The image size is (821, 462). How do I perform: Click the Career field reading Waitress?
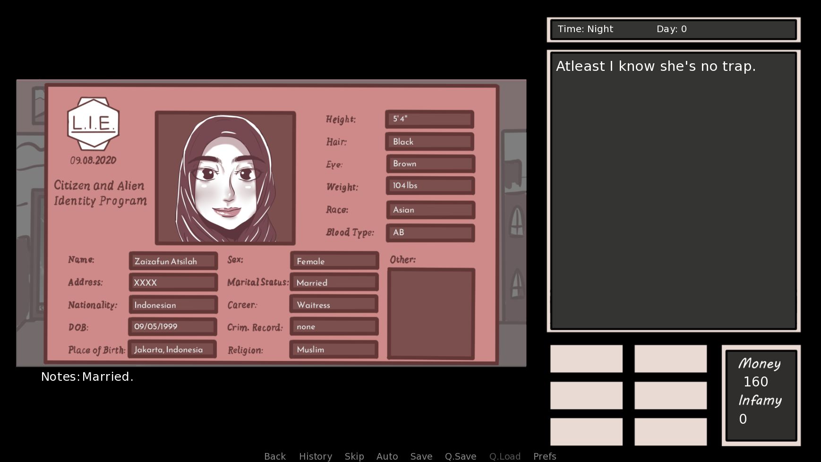pos(334,305)
